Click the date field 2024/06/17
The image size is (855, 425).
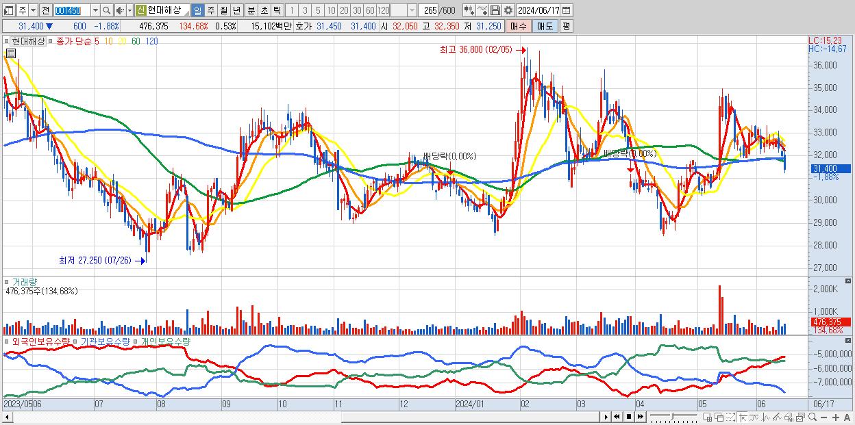tap(538, 10)
